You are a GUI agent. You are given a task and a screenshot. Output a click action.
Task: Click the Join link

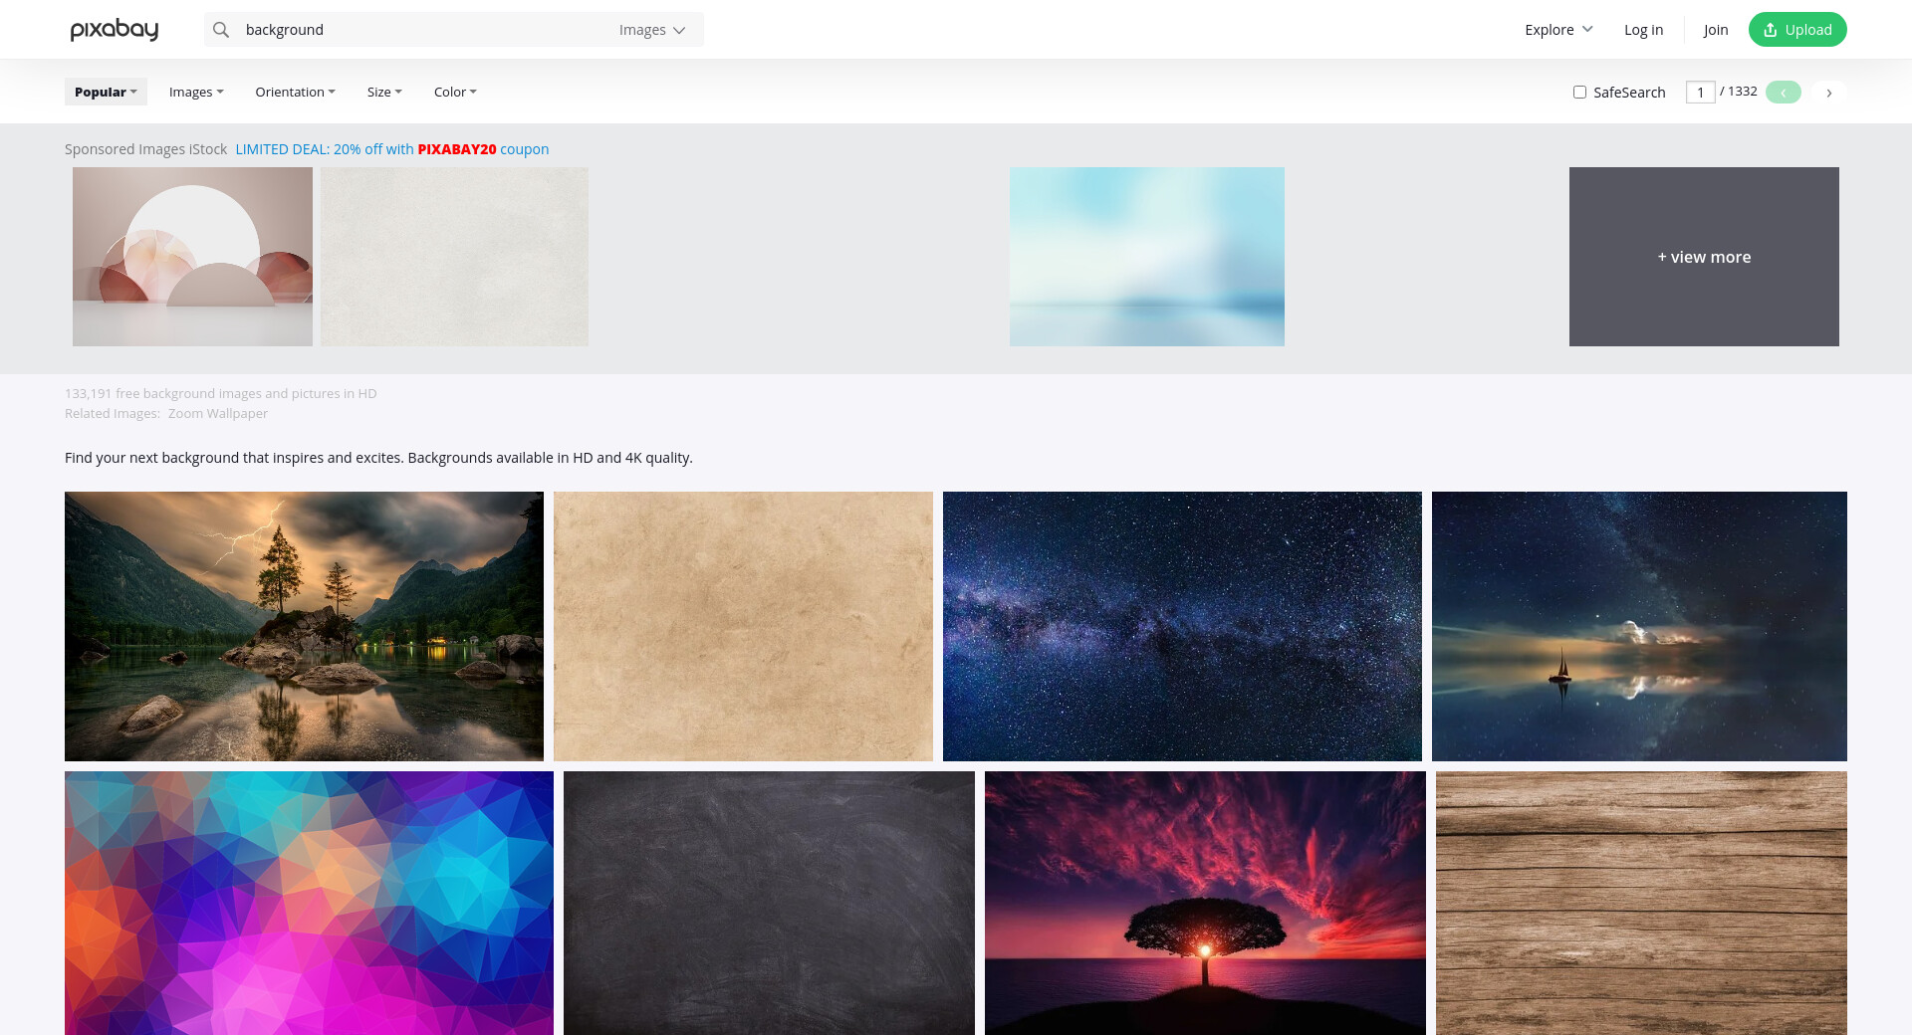[1715, 30]
